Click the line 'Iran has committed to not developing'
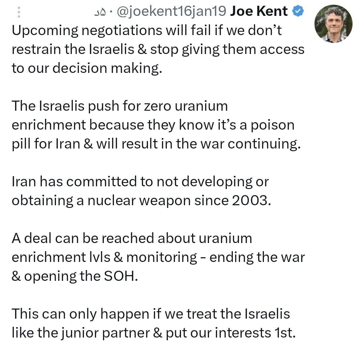Viewport: 364px width, 346px height. (140, 182)
